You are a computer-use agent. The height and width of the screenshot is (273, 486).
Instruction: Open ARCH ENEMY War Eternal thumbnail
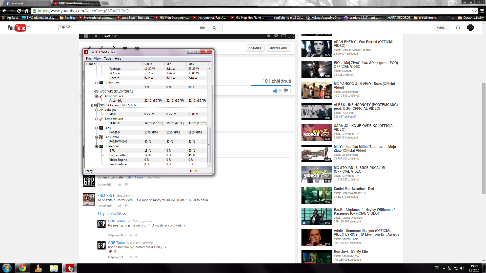click(316, 49)
